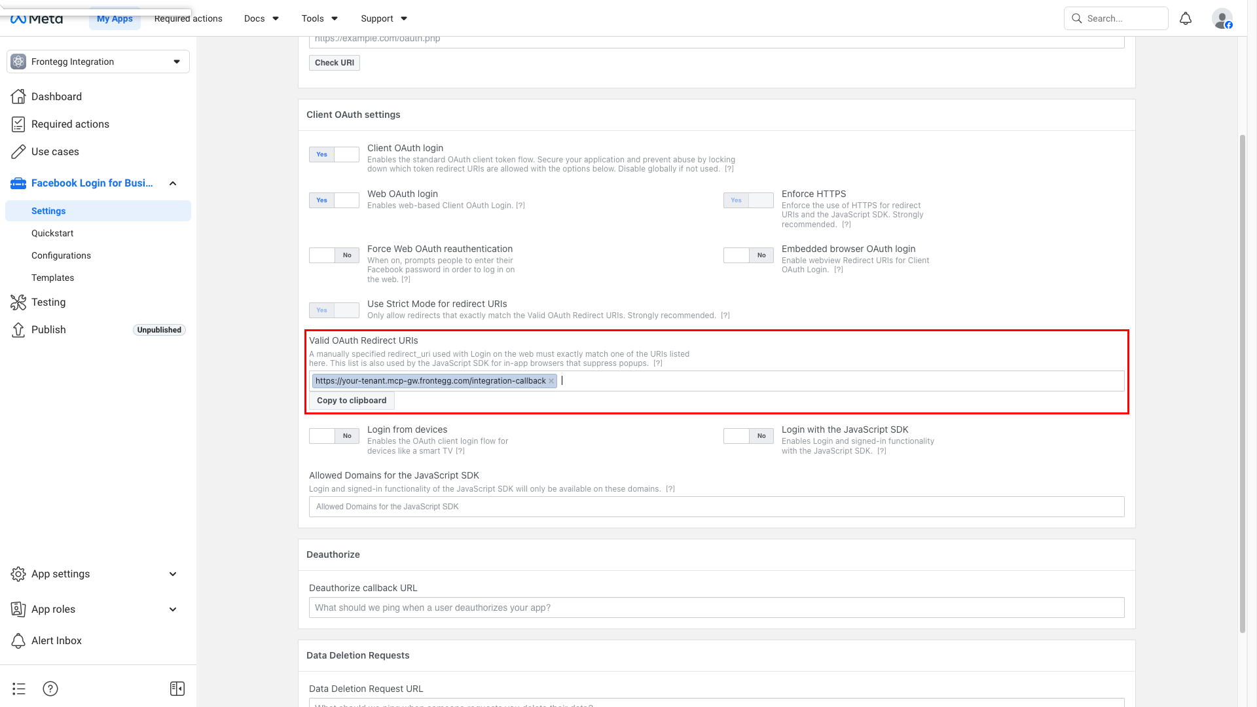Open the profile avatar menu

(x=1222, y=18)
